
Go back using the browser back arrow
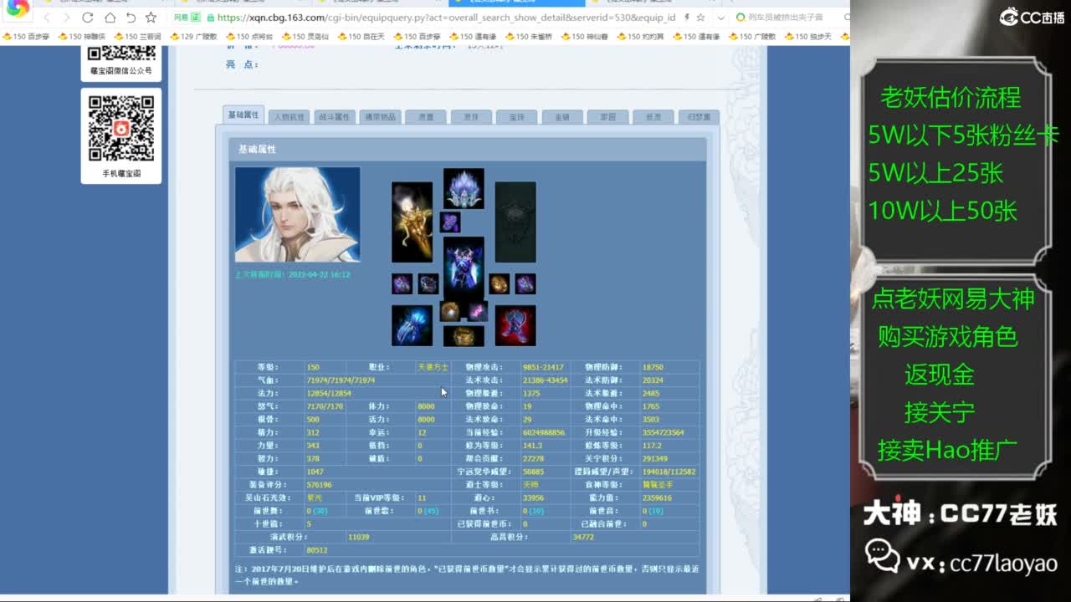click(x=47, y=18)
